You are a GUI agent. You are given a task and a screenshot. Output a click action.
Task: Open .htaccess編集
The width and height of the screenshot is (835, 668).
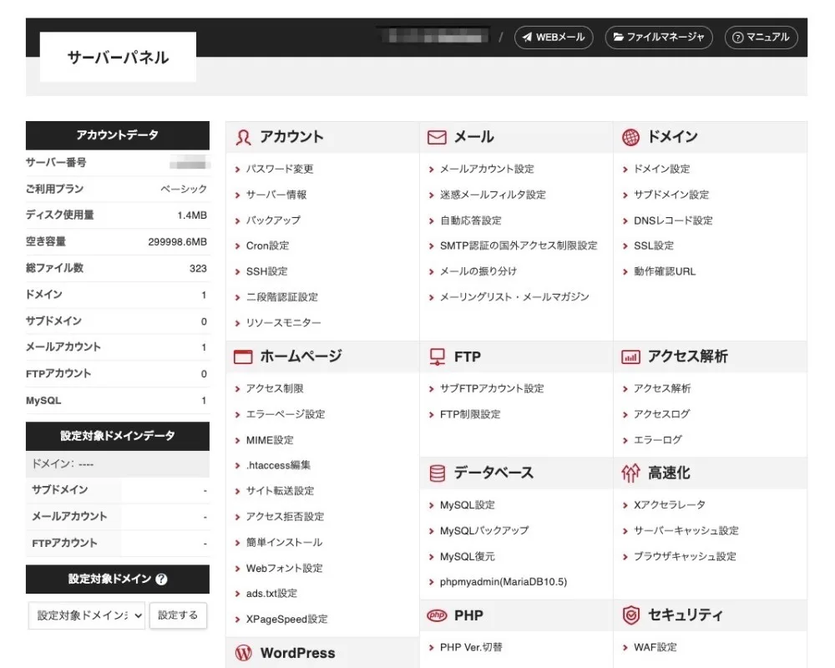click(278, 465)
